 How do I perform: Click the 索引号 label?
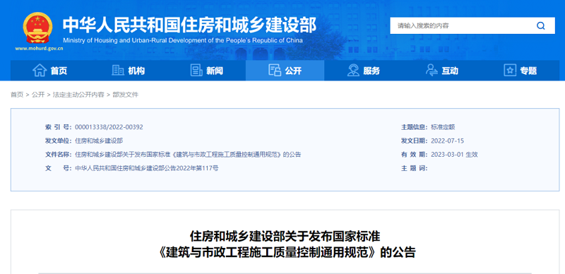coord(59,127)
